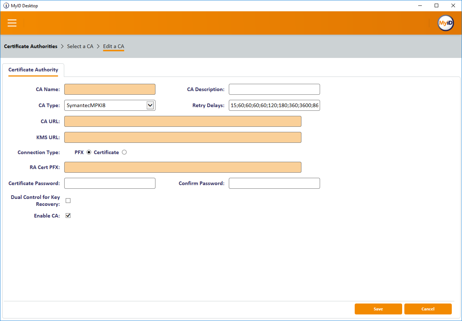This screenshot has width=462, height=321.
Task: Go to Certificate Authorities breadcrumb
Action: click(31, 46)
